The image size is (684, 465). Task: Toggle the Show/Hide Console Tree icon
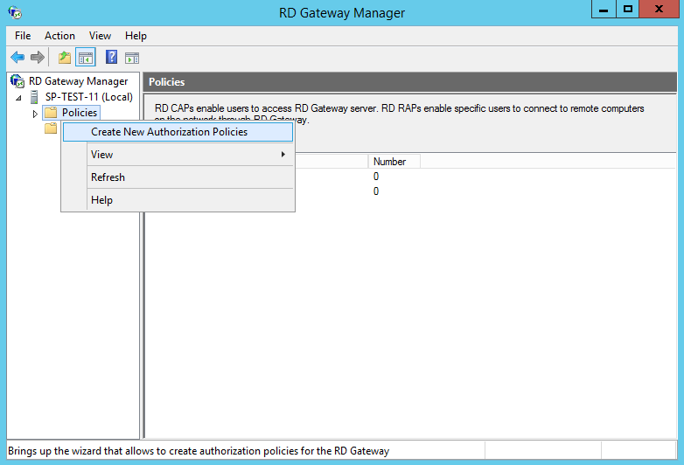pyautogui.click(x=86, y=58)
